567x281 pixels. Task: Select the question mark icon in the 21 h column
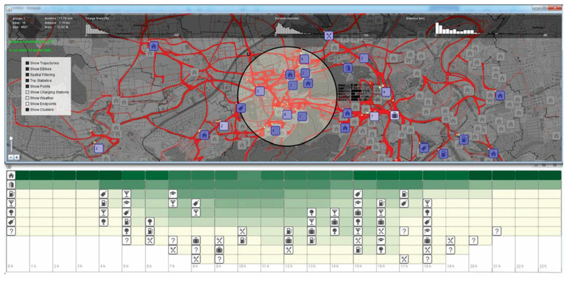[496, 231]
